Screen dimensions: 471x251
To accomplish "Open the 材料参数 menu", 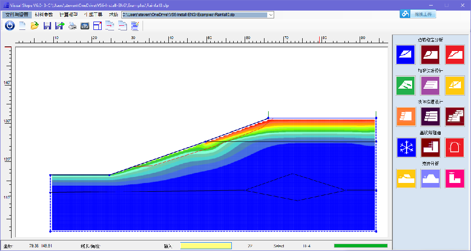I will click(x=44, y=15).
